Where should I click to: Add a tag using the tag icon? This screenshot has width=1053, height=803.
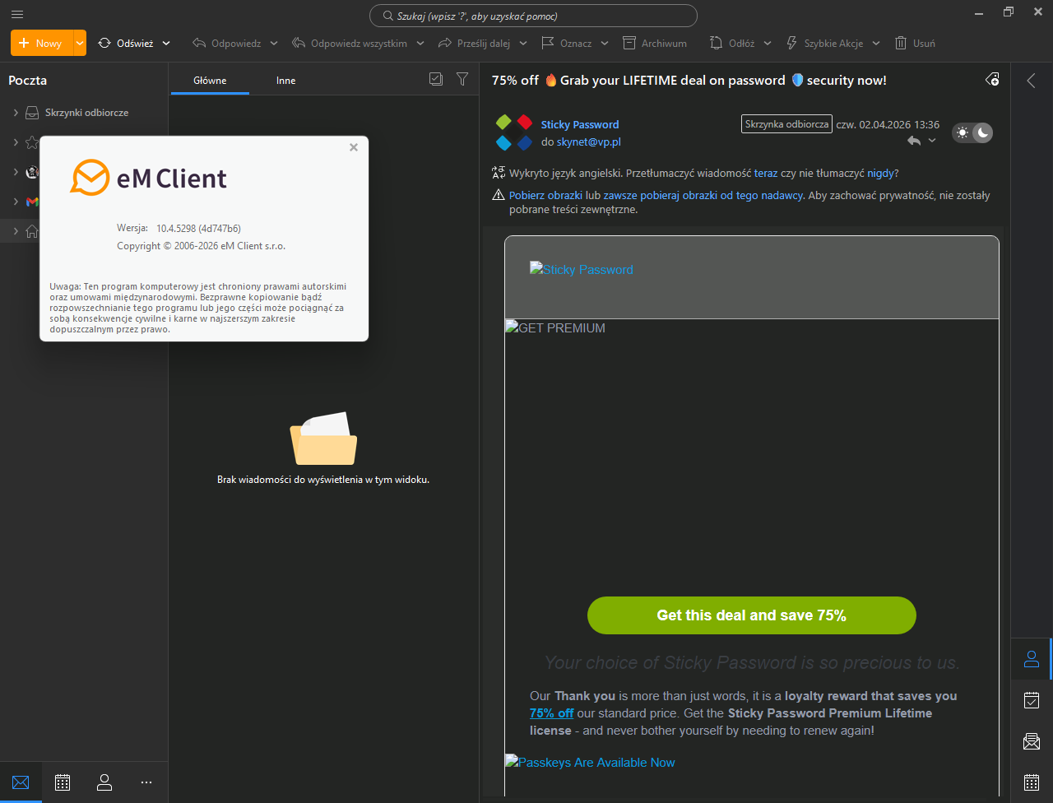993,80
